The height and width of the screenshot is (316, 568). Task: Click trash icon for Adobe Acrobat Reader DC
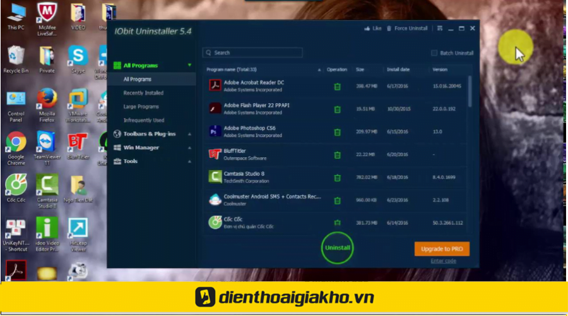(337, 87)
